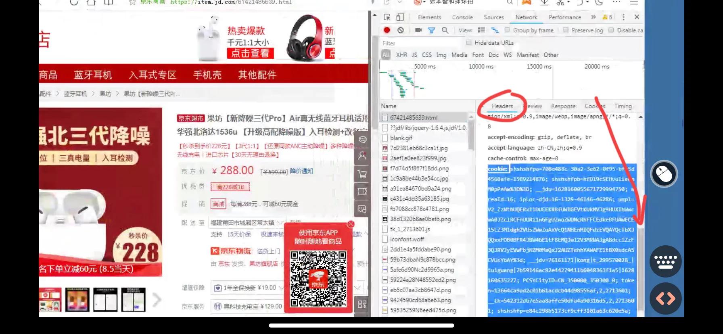Click the browser home icon
723x334 pixels.
point(91,2)
